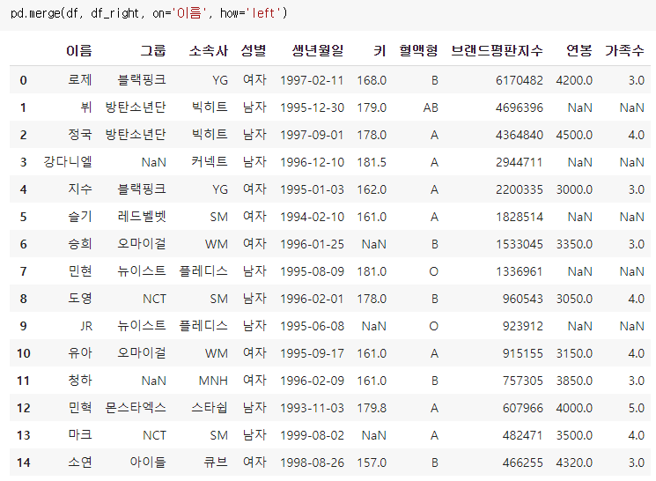Select the 키 column header
The height and width of the screenshot is (481, 656).
[380, 50]
